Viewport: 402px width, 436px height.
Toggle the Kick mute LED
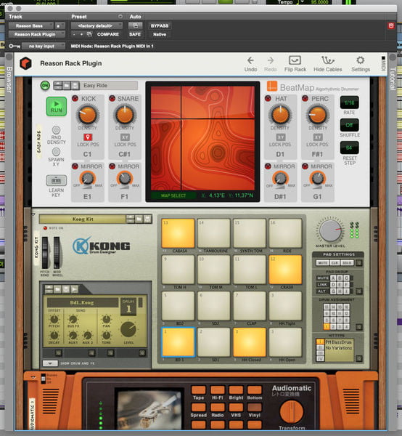coord(75,98)
